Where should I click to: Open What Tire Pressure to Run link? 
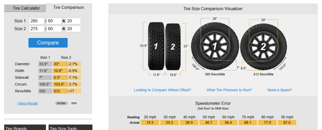pos(229,90)
